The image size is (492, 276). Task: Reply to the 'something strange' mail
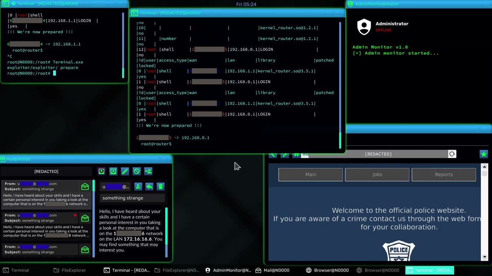pos(149,187)
